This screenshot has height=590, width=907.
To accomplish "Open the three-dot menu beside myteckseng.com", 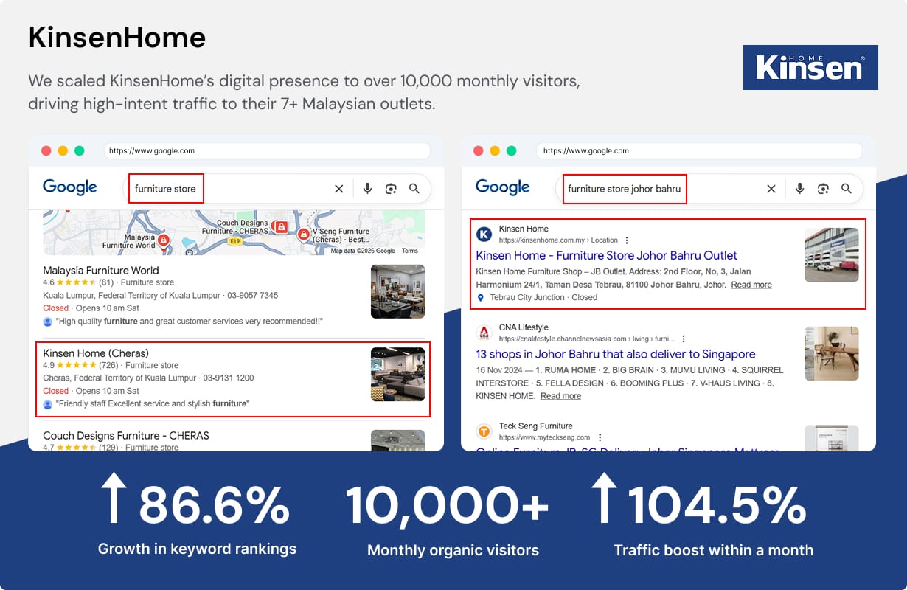I will point(600,437).
